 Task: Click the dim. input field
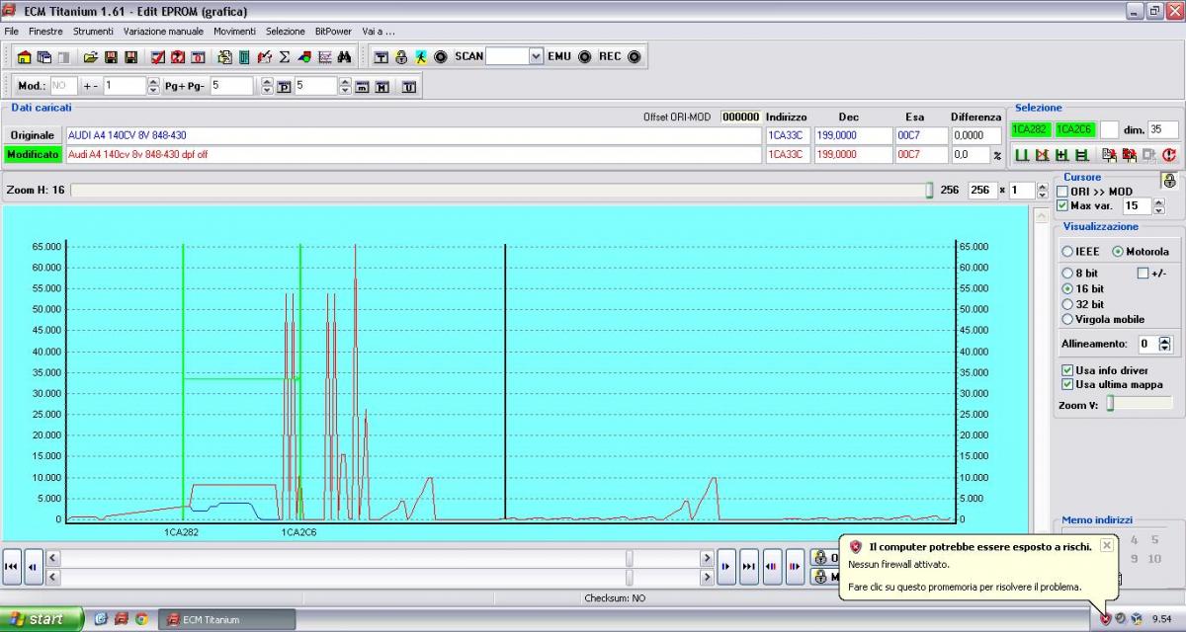pyautogui.click(x=1162, y=129)
